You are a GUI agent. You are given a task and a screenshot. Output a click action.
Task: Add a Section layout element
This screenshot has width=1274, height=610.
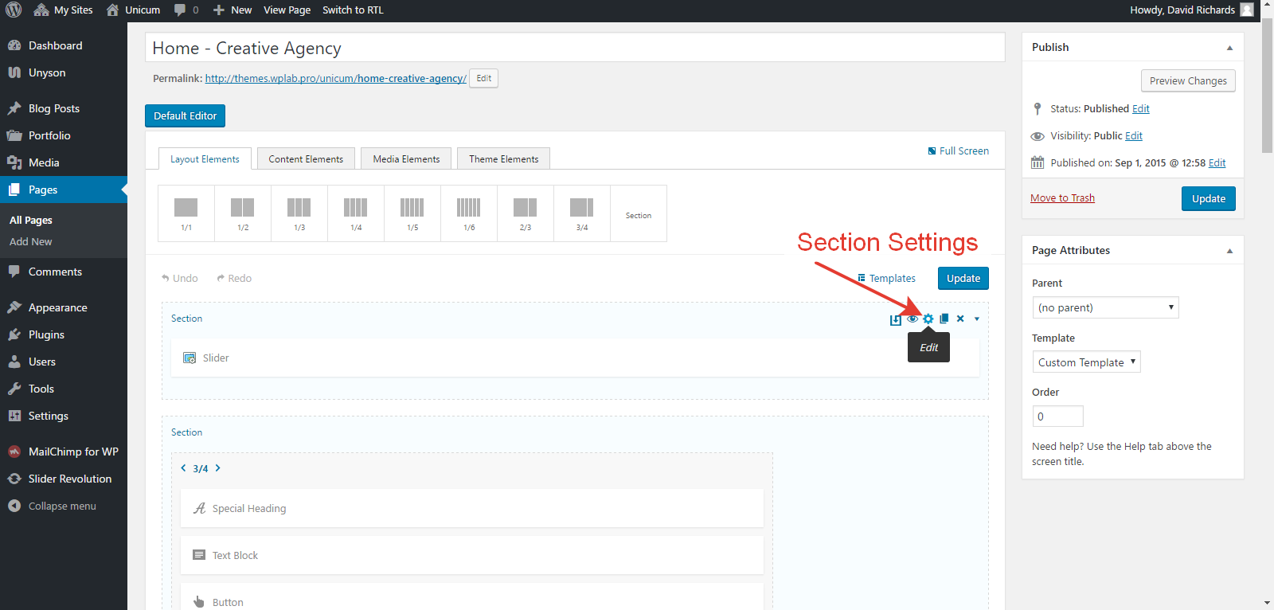639,213
